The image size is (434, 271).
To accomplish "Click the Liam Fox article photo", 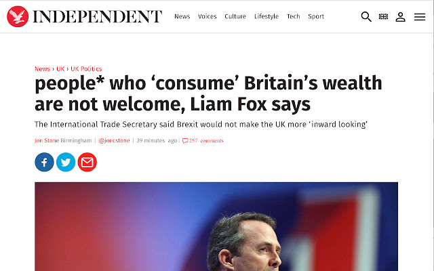I will click(x=216, y=226).
